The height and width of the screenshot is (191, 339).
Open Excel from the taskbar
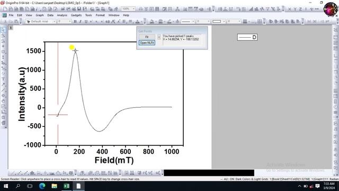pyautogui.click(x=66, y=186)
